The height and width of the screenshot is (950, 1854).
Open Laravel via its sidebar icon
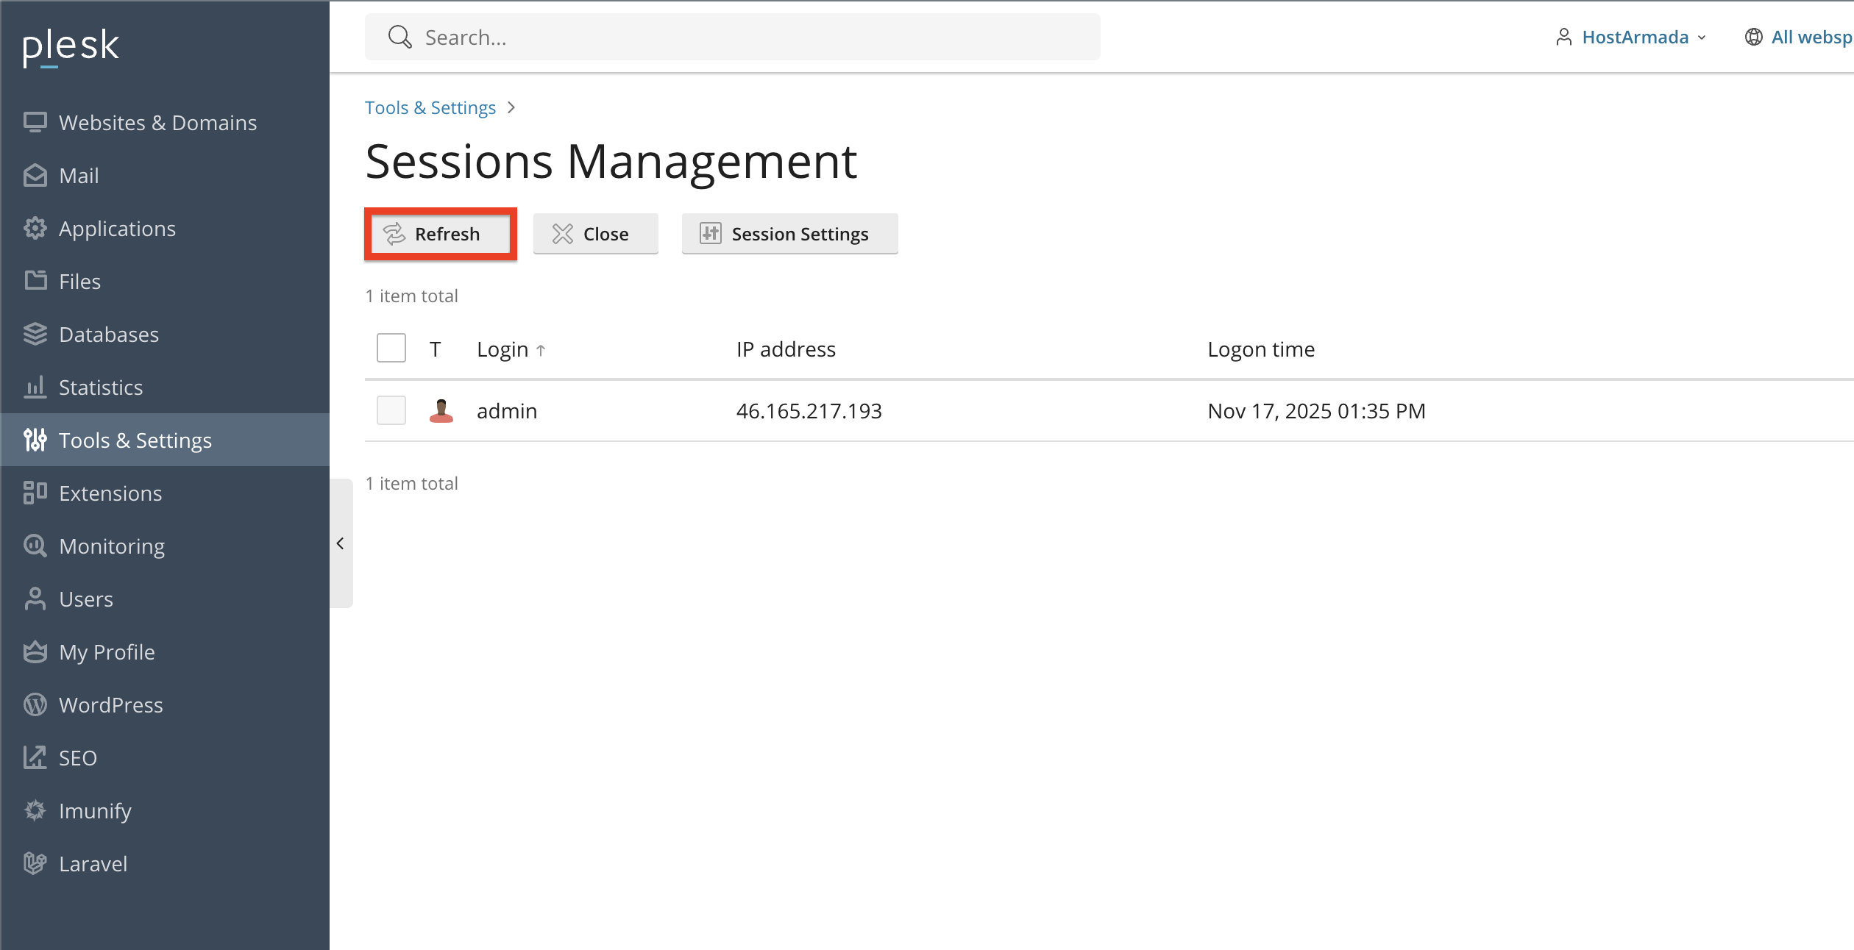pyautogui.click(x=35, y=863)
